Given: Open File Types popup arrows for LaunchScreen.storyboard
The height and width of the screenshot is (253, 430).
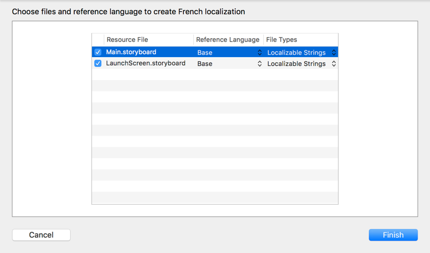Looking at the screenshot, I should coord(333,64).
